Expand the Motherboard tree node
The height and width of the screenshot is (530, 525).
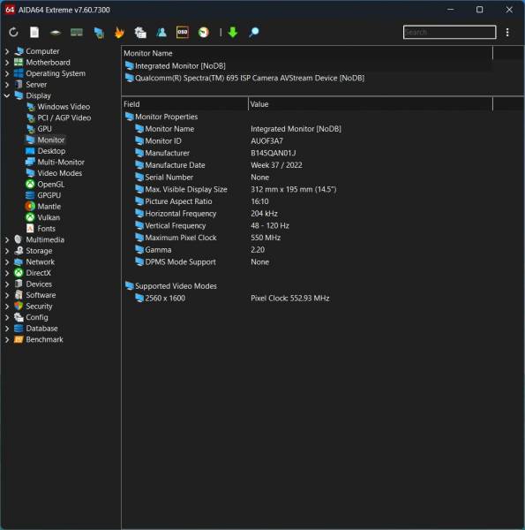(7, 63)
